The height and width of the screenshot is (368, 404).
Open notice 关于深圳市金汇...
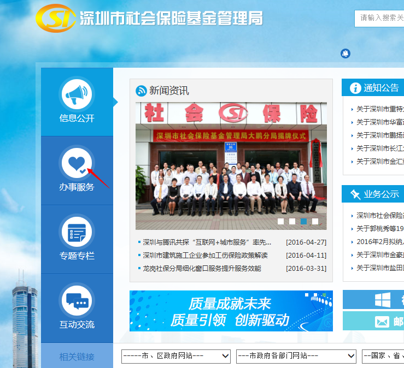(380, 162)
